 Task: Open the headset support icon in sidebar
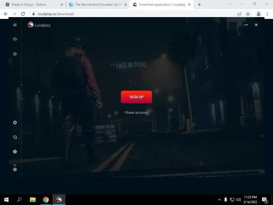(x=15, y=137)
